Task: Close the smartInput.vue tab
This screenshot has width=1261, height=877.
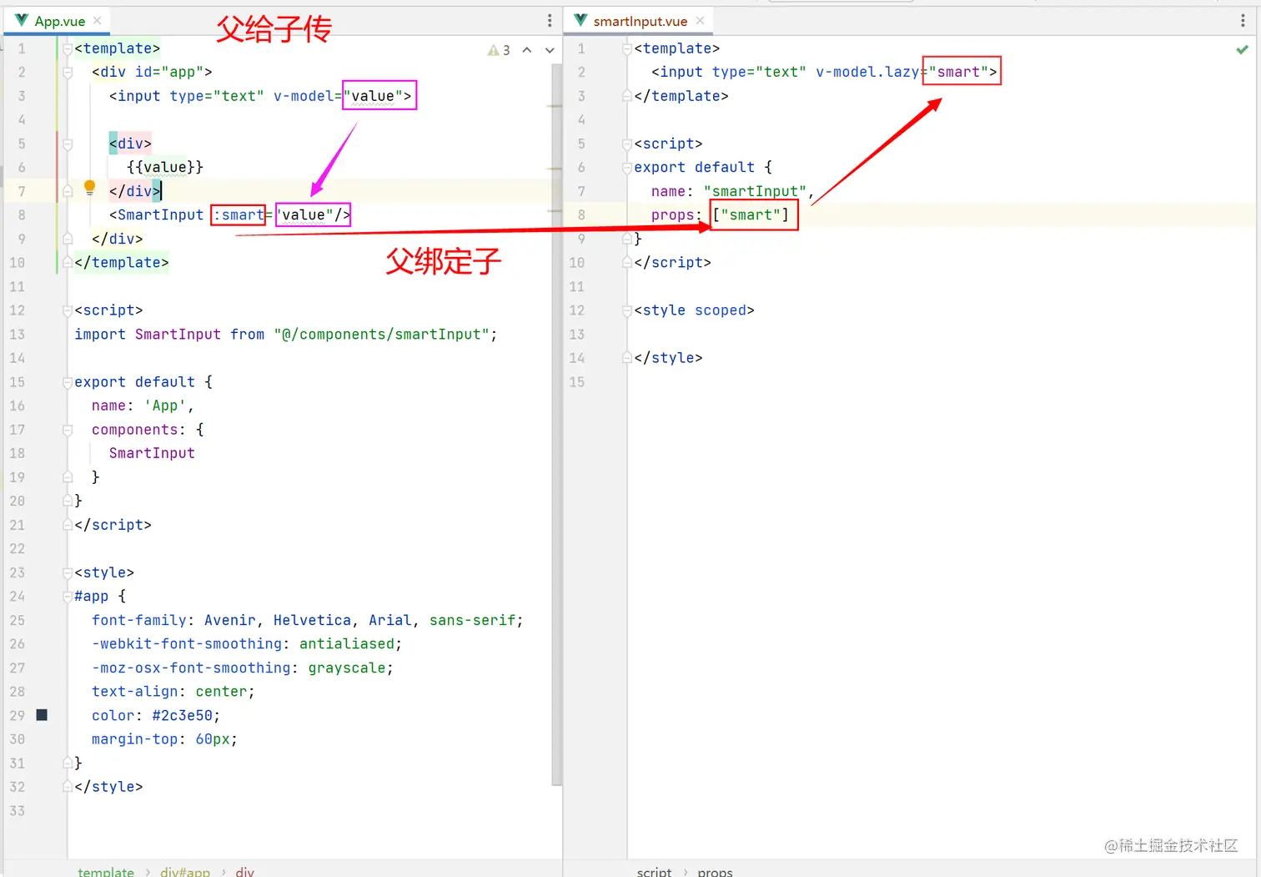Action: (x=700, y=21)
